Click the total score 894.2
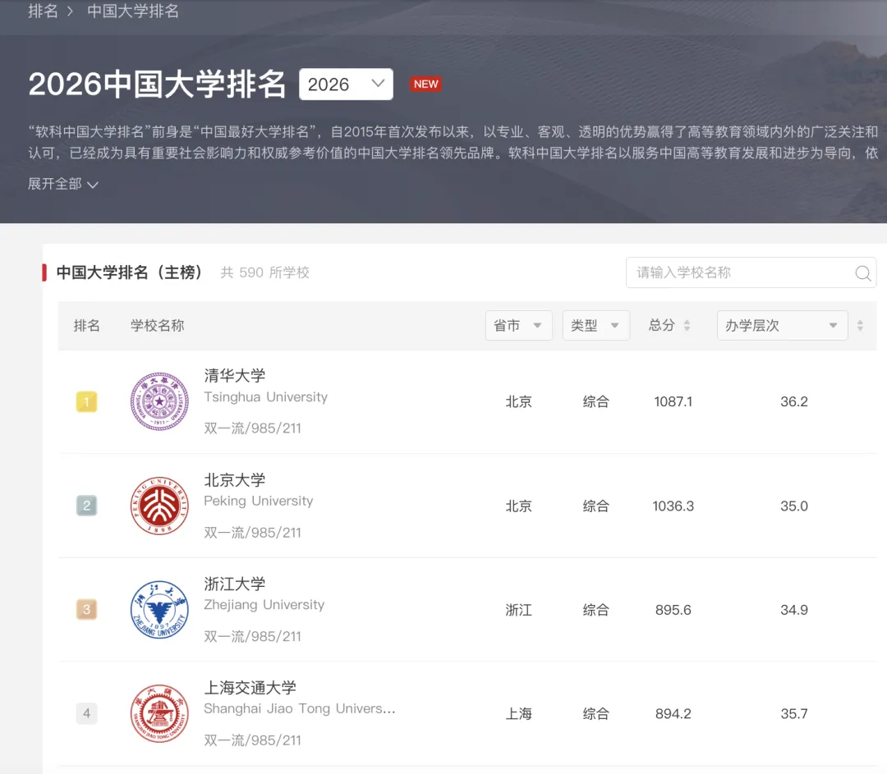The height and width of the screenshot is (774, 887). [x=673, y=714]
